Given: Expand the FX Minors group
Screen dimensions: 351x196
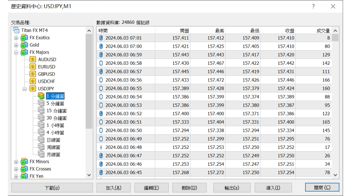Looking at the screenshot, I should click(x=16, y=162).
